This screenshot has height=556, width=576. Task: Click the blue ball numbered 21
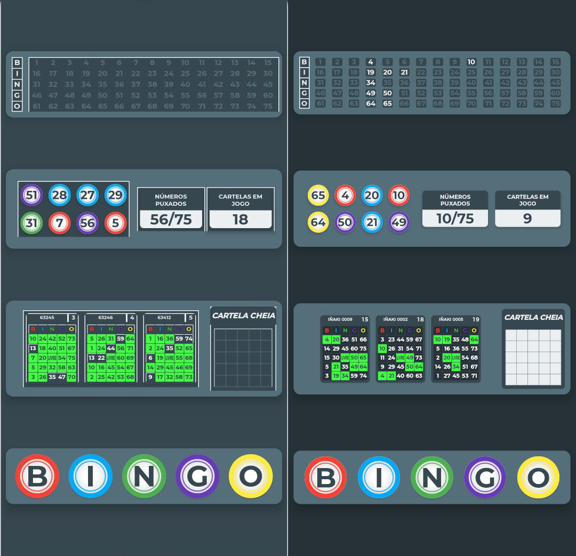372,222
